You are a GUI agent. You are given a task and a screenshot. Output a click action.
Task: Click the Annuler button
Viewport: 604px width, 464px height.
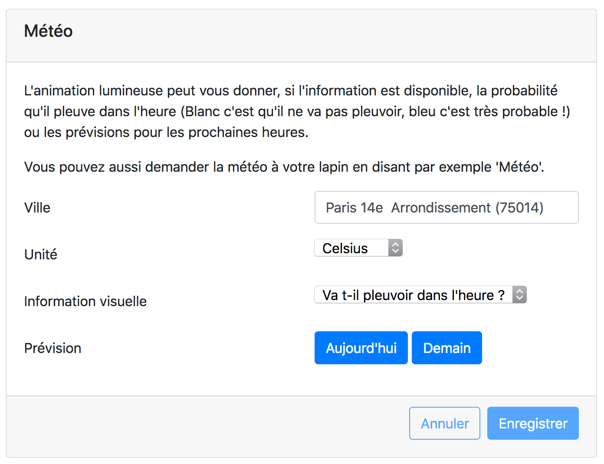pos(445,423)
